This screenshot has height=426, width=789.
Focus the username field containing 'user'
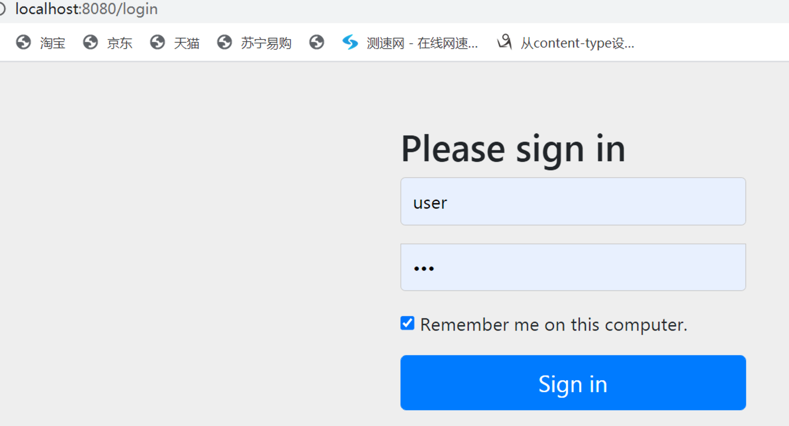tap(573, 202)
